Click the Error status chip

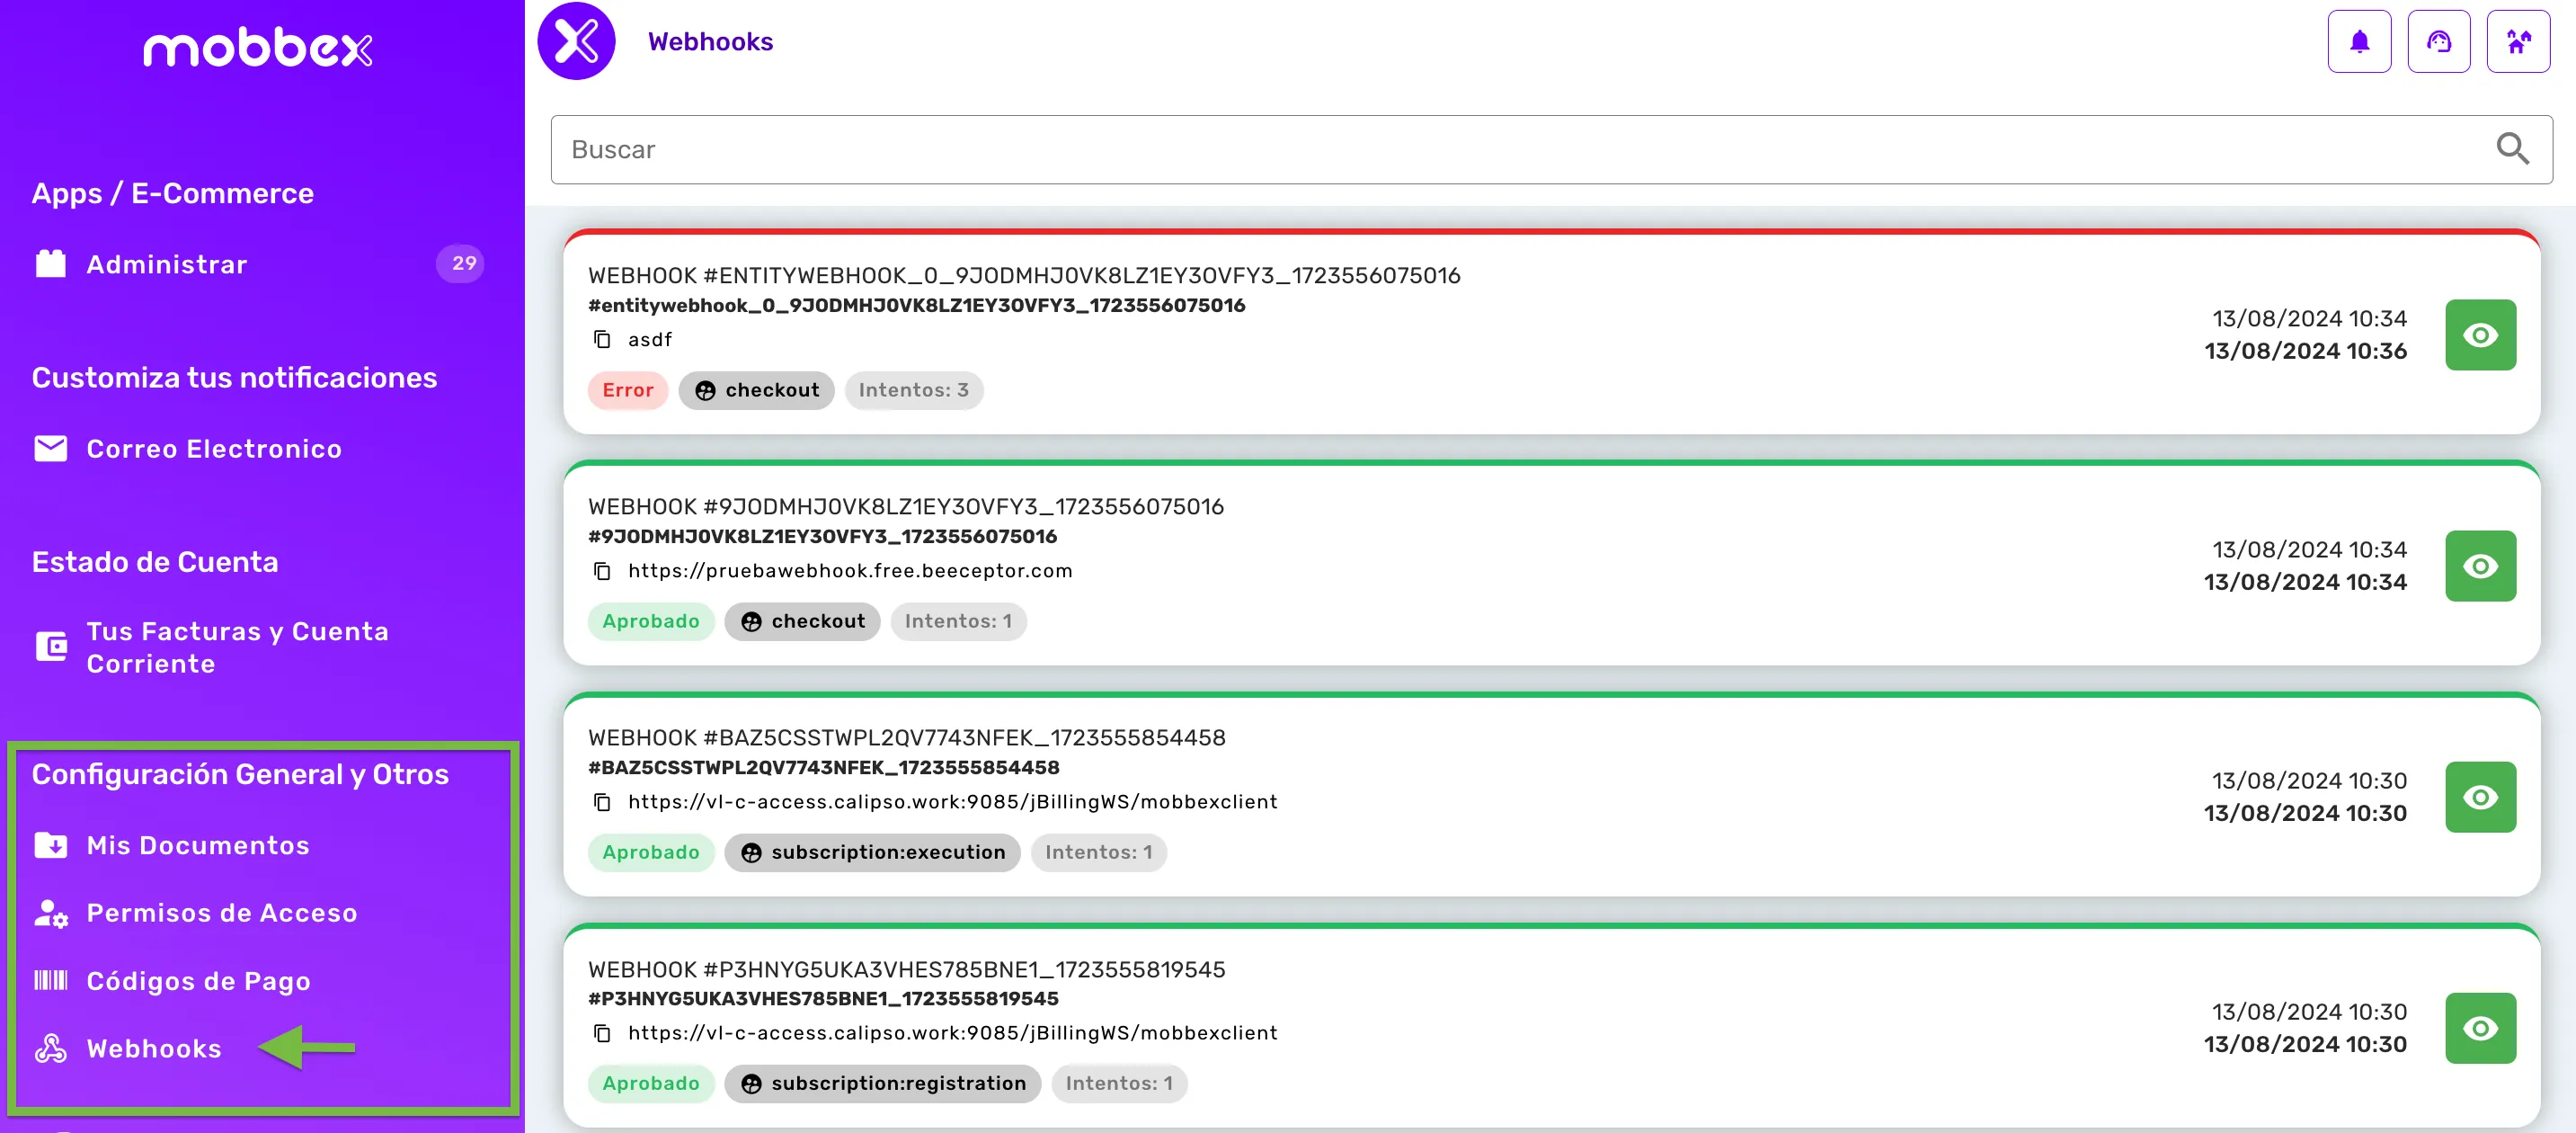pos(627,390)
